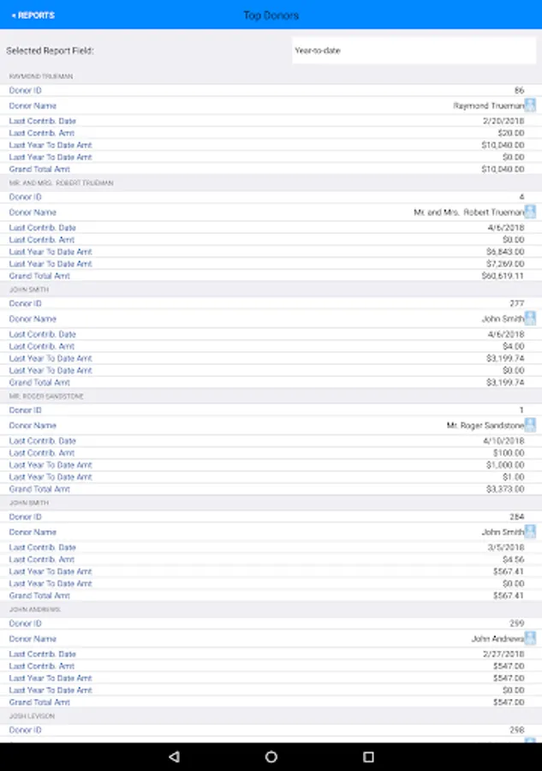Select year-to-date amount $1,000.00
This screenshot has height=771, width=542.
click(x=505, y=465)
